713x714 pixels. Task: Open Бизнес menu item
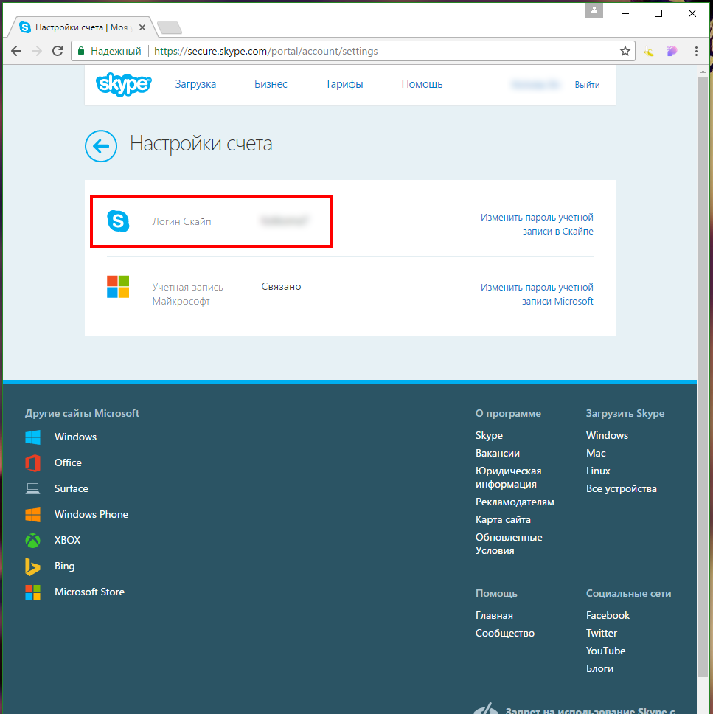pyautogui.click(x=271, y=84)
